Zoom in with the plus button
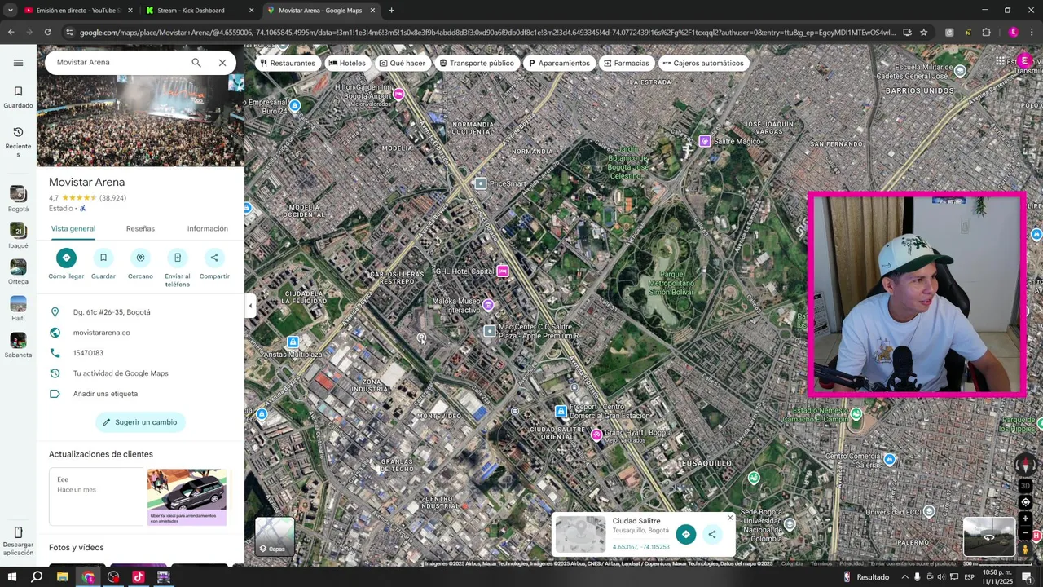The height and width of the screenshot is (587, 1043). (x=1025, y=519)
